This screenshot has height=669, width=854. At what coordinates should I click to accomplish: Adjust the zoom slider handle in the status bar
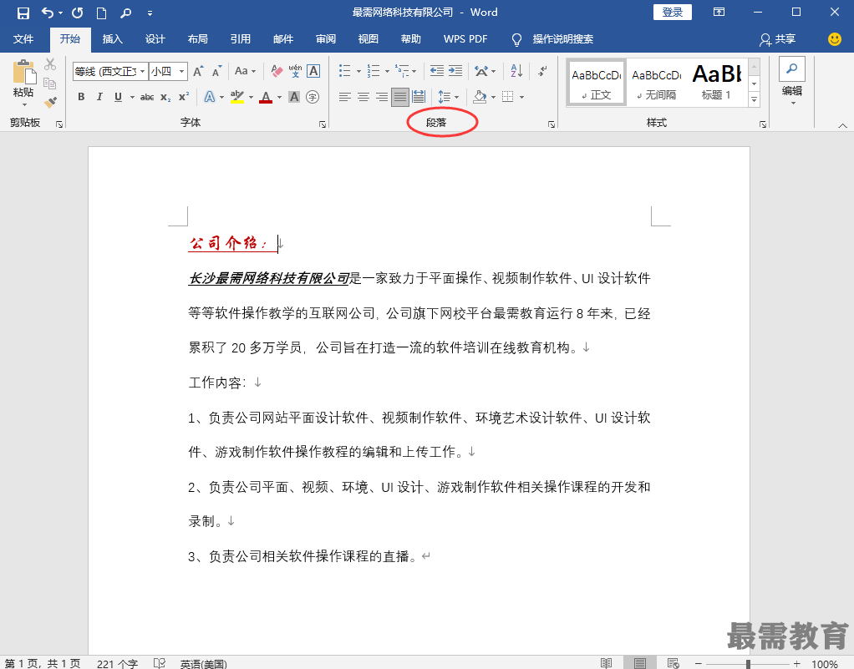(x=749, y=663)
